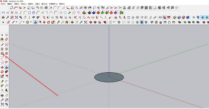The image size is (209, 109).
Task: Select the Rotated Rectangle tool
Action: tap(7, 49)
